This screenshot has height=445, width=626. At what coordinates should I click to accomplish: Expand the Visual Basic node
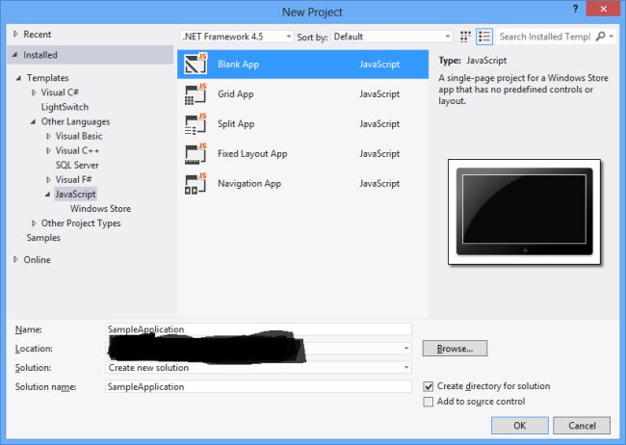[48, 136]
